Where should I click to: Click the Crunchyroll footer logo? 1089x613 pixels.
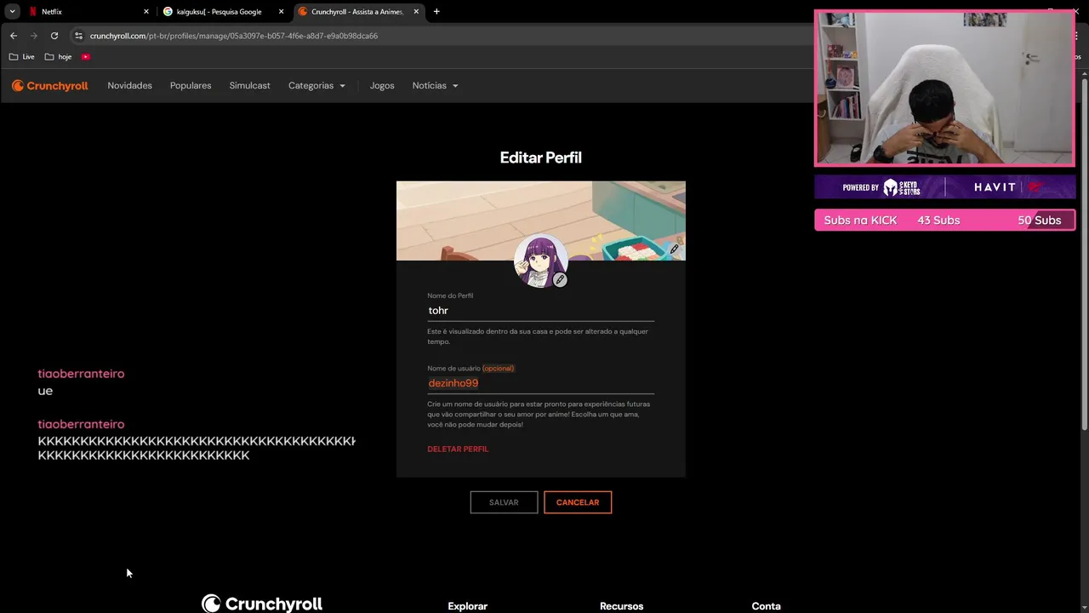pos(262,604)
